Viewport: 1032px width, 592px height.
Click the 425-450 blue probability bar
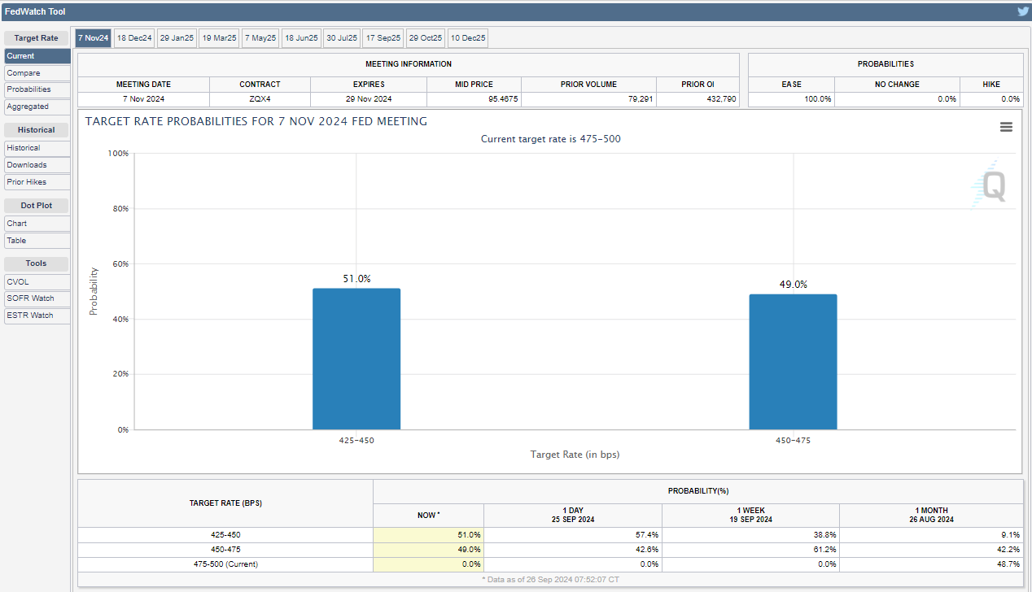356,359
